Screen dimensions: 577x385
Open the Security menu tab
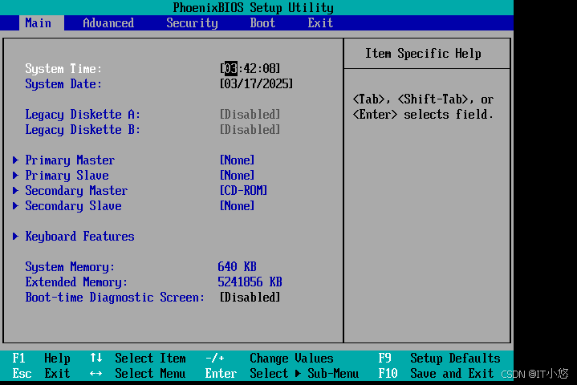[192, 22]
